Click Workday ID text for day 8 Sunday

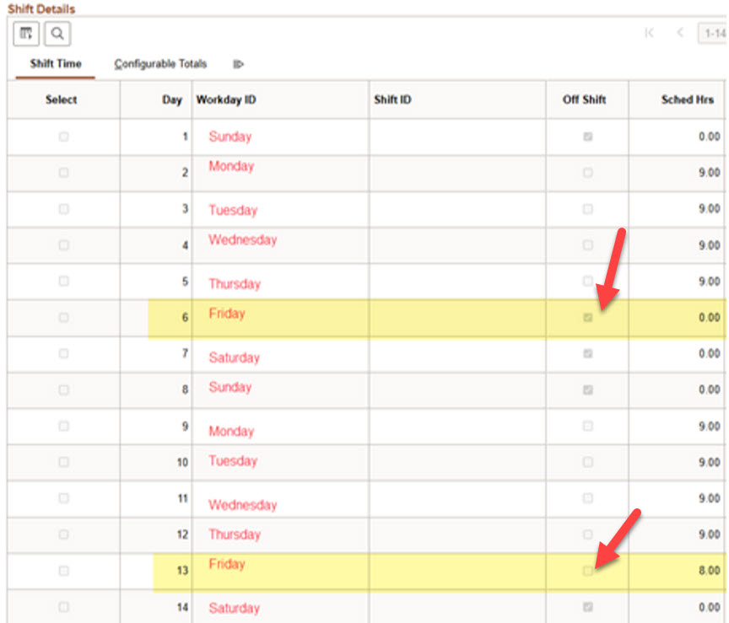click(230, 387)
